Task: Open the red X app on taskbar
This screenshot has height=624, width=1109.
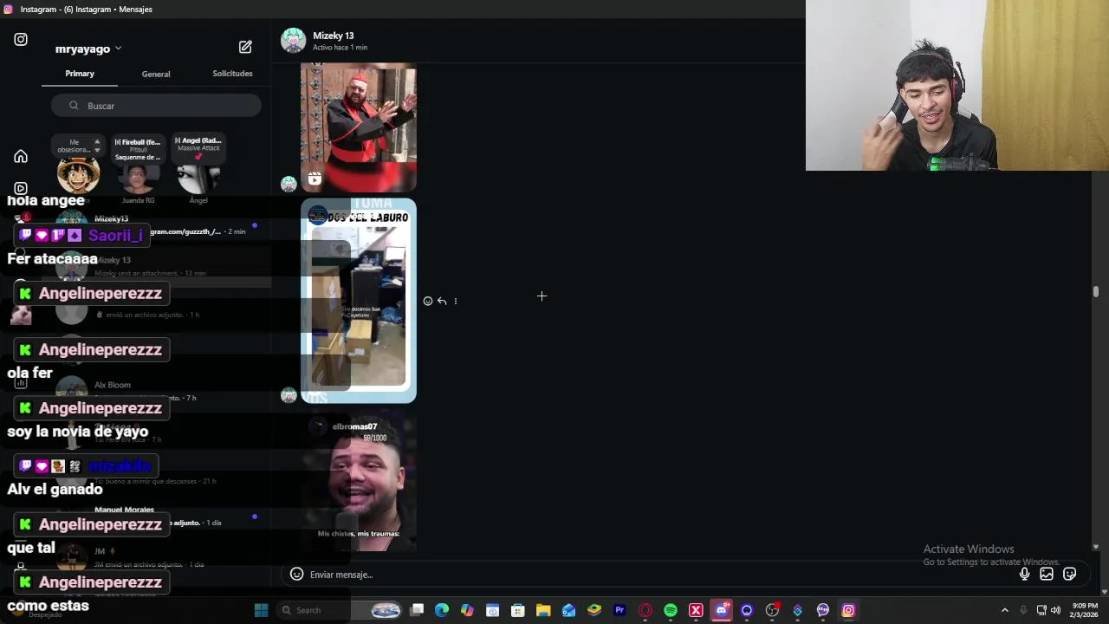Action: 696,610
